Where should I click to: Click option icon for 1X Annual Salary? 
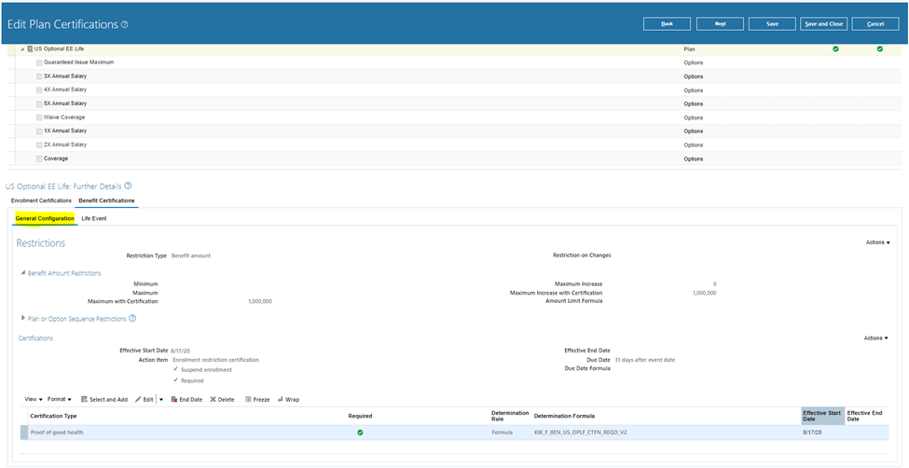click(x=39, y=131)
